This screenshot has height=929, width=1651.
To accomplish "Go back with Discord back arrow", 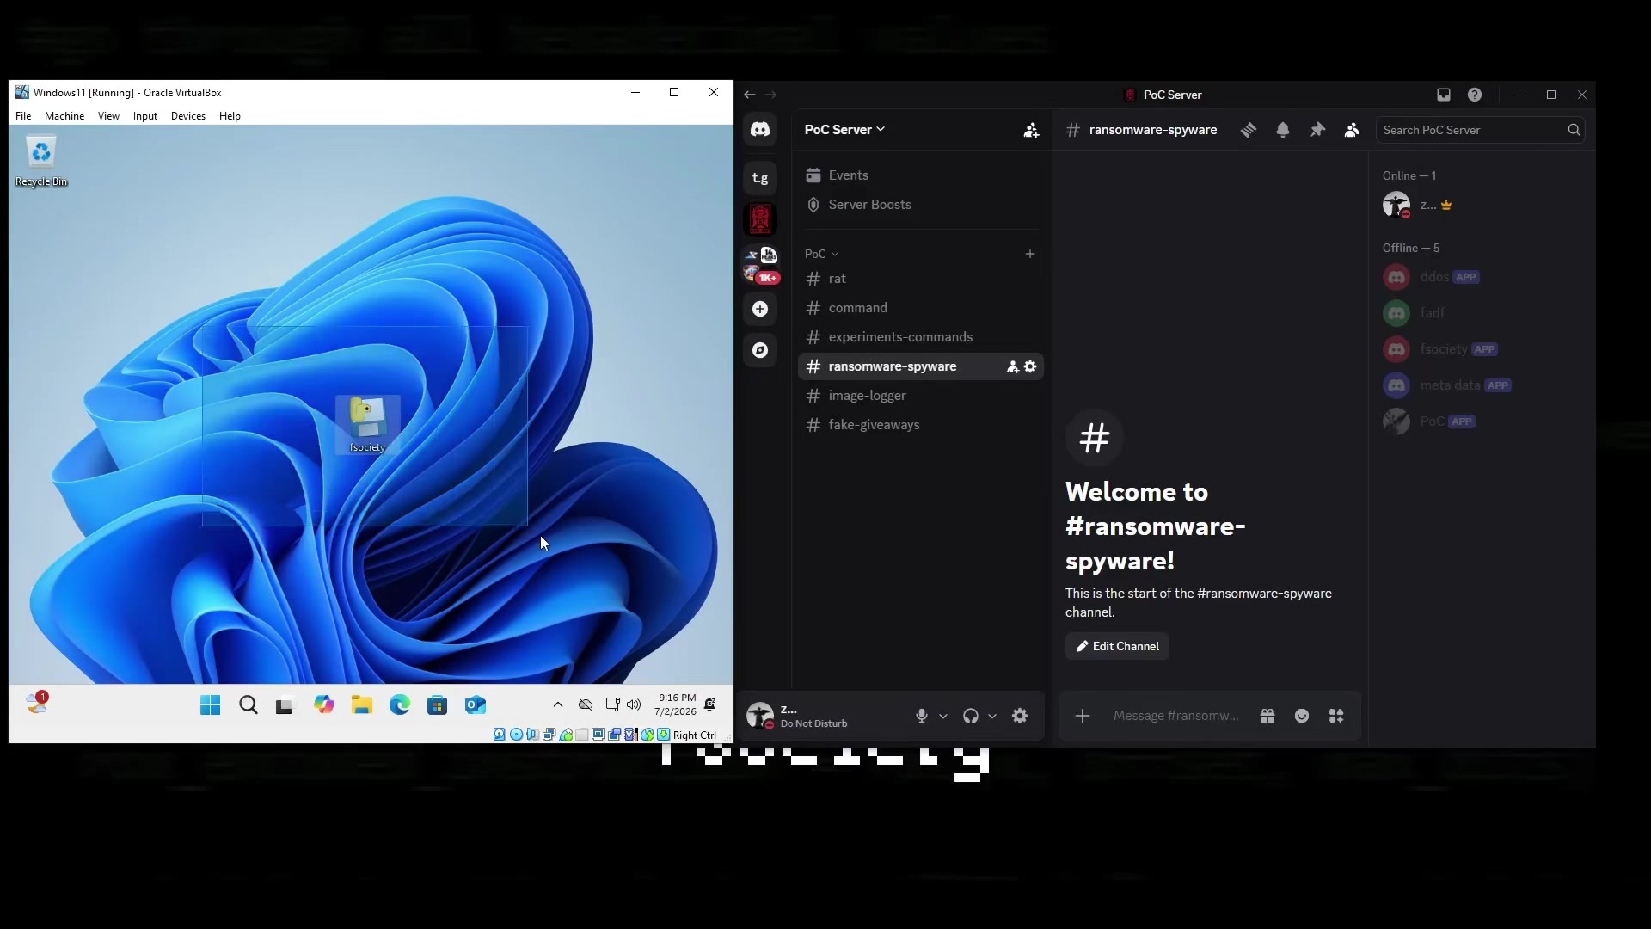I will tap(750, 95).
